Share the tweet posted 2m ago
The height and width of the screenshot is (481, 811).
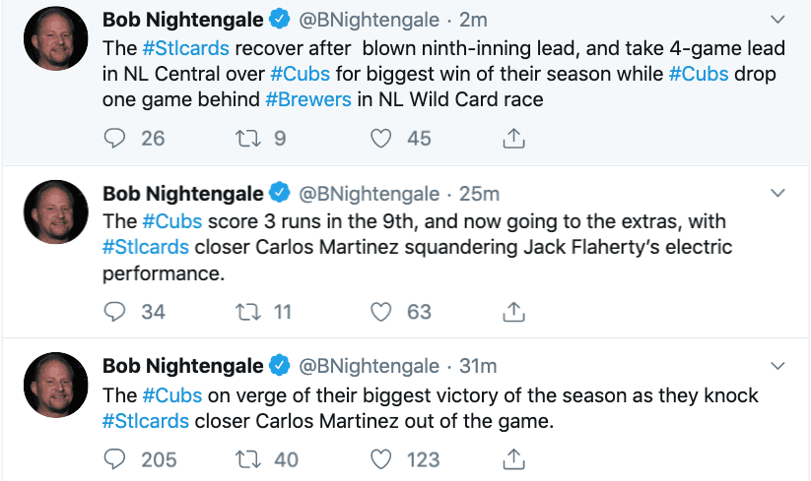point(512,139)
